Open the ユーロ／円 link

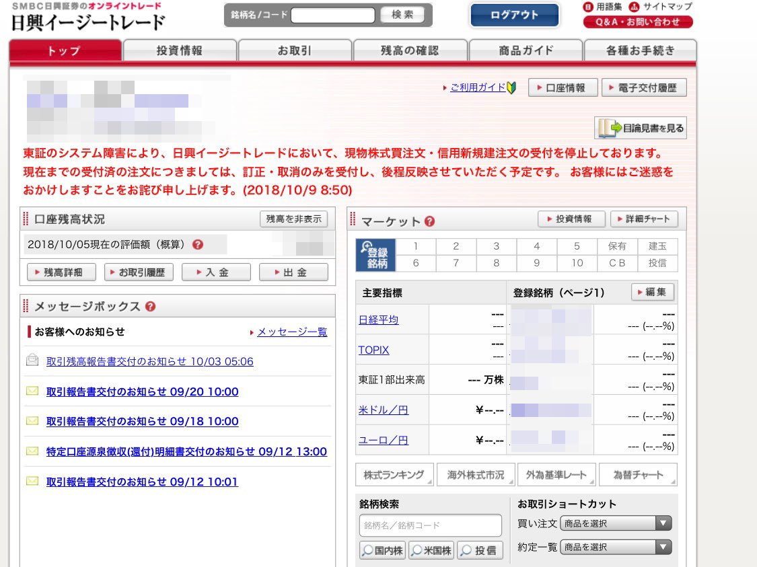[x=384, y=440]
